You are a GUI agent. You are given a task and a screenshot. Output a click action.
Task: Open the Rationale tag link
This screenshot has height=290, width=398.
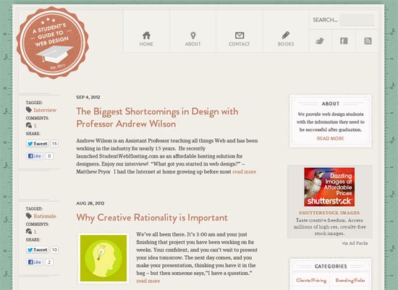pos(45,216)
